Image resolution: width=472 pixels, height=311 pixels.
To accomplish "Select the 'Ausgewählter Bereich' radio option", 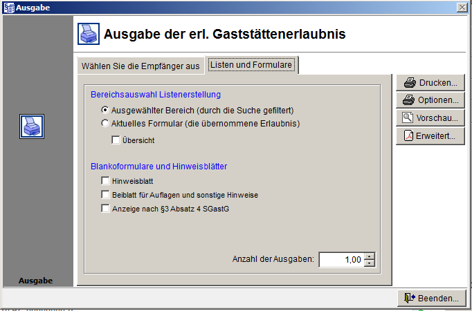I will [x=105, y=109].
